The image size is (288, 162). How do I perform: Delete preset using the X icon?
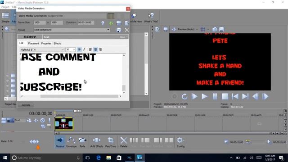click(x=127, y=30)
